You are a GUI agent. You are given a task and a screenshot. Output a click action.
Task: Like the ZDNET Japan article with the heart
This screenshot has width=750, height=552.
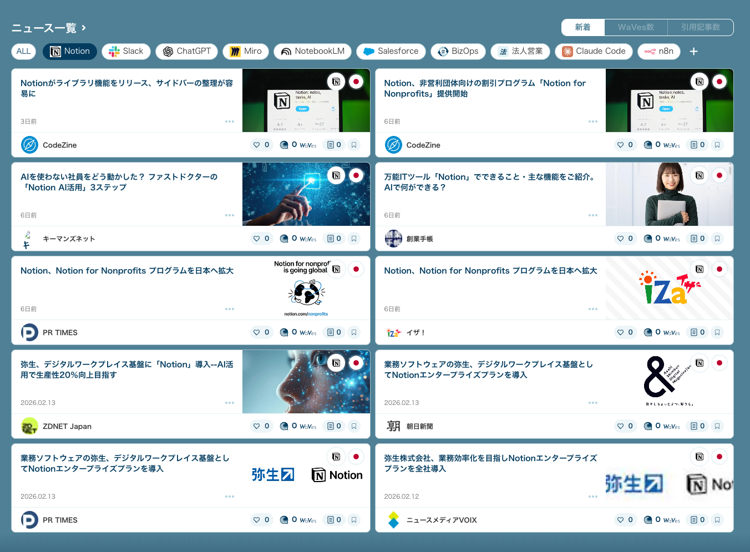(x=261, y=426)
